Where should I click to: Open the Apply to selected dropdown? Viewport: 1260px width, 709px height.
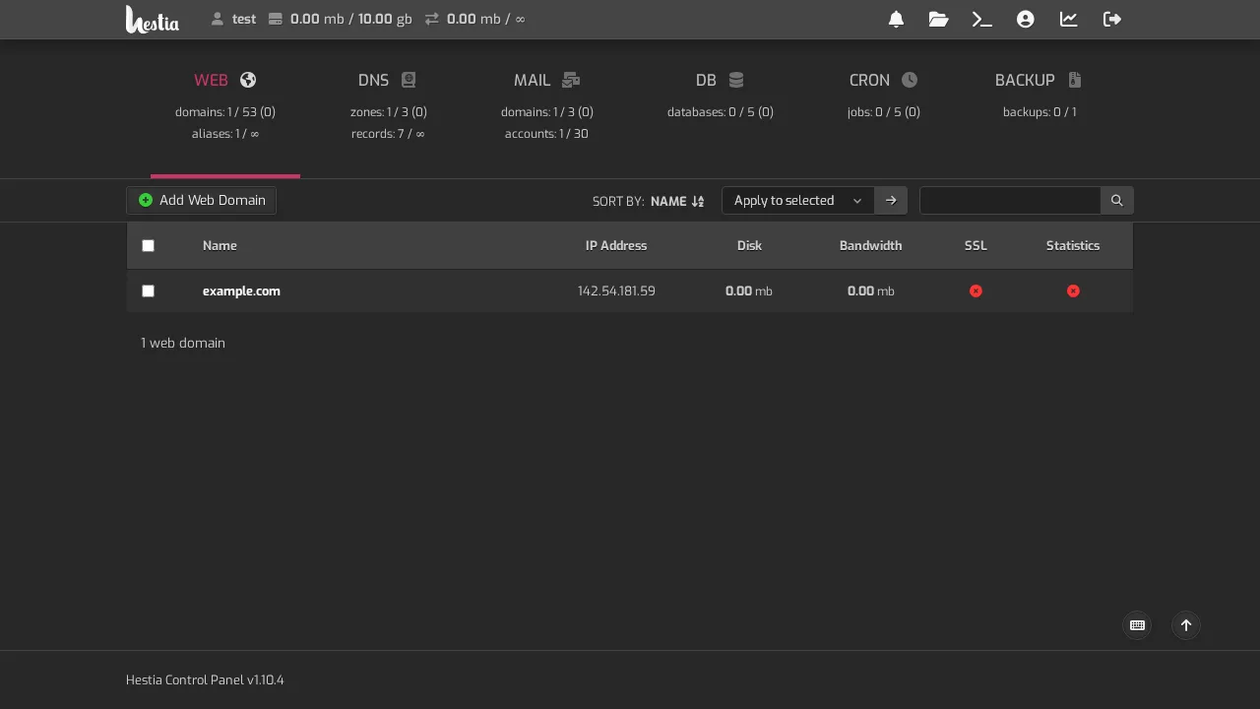pos(798,201)
